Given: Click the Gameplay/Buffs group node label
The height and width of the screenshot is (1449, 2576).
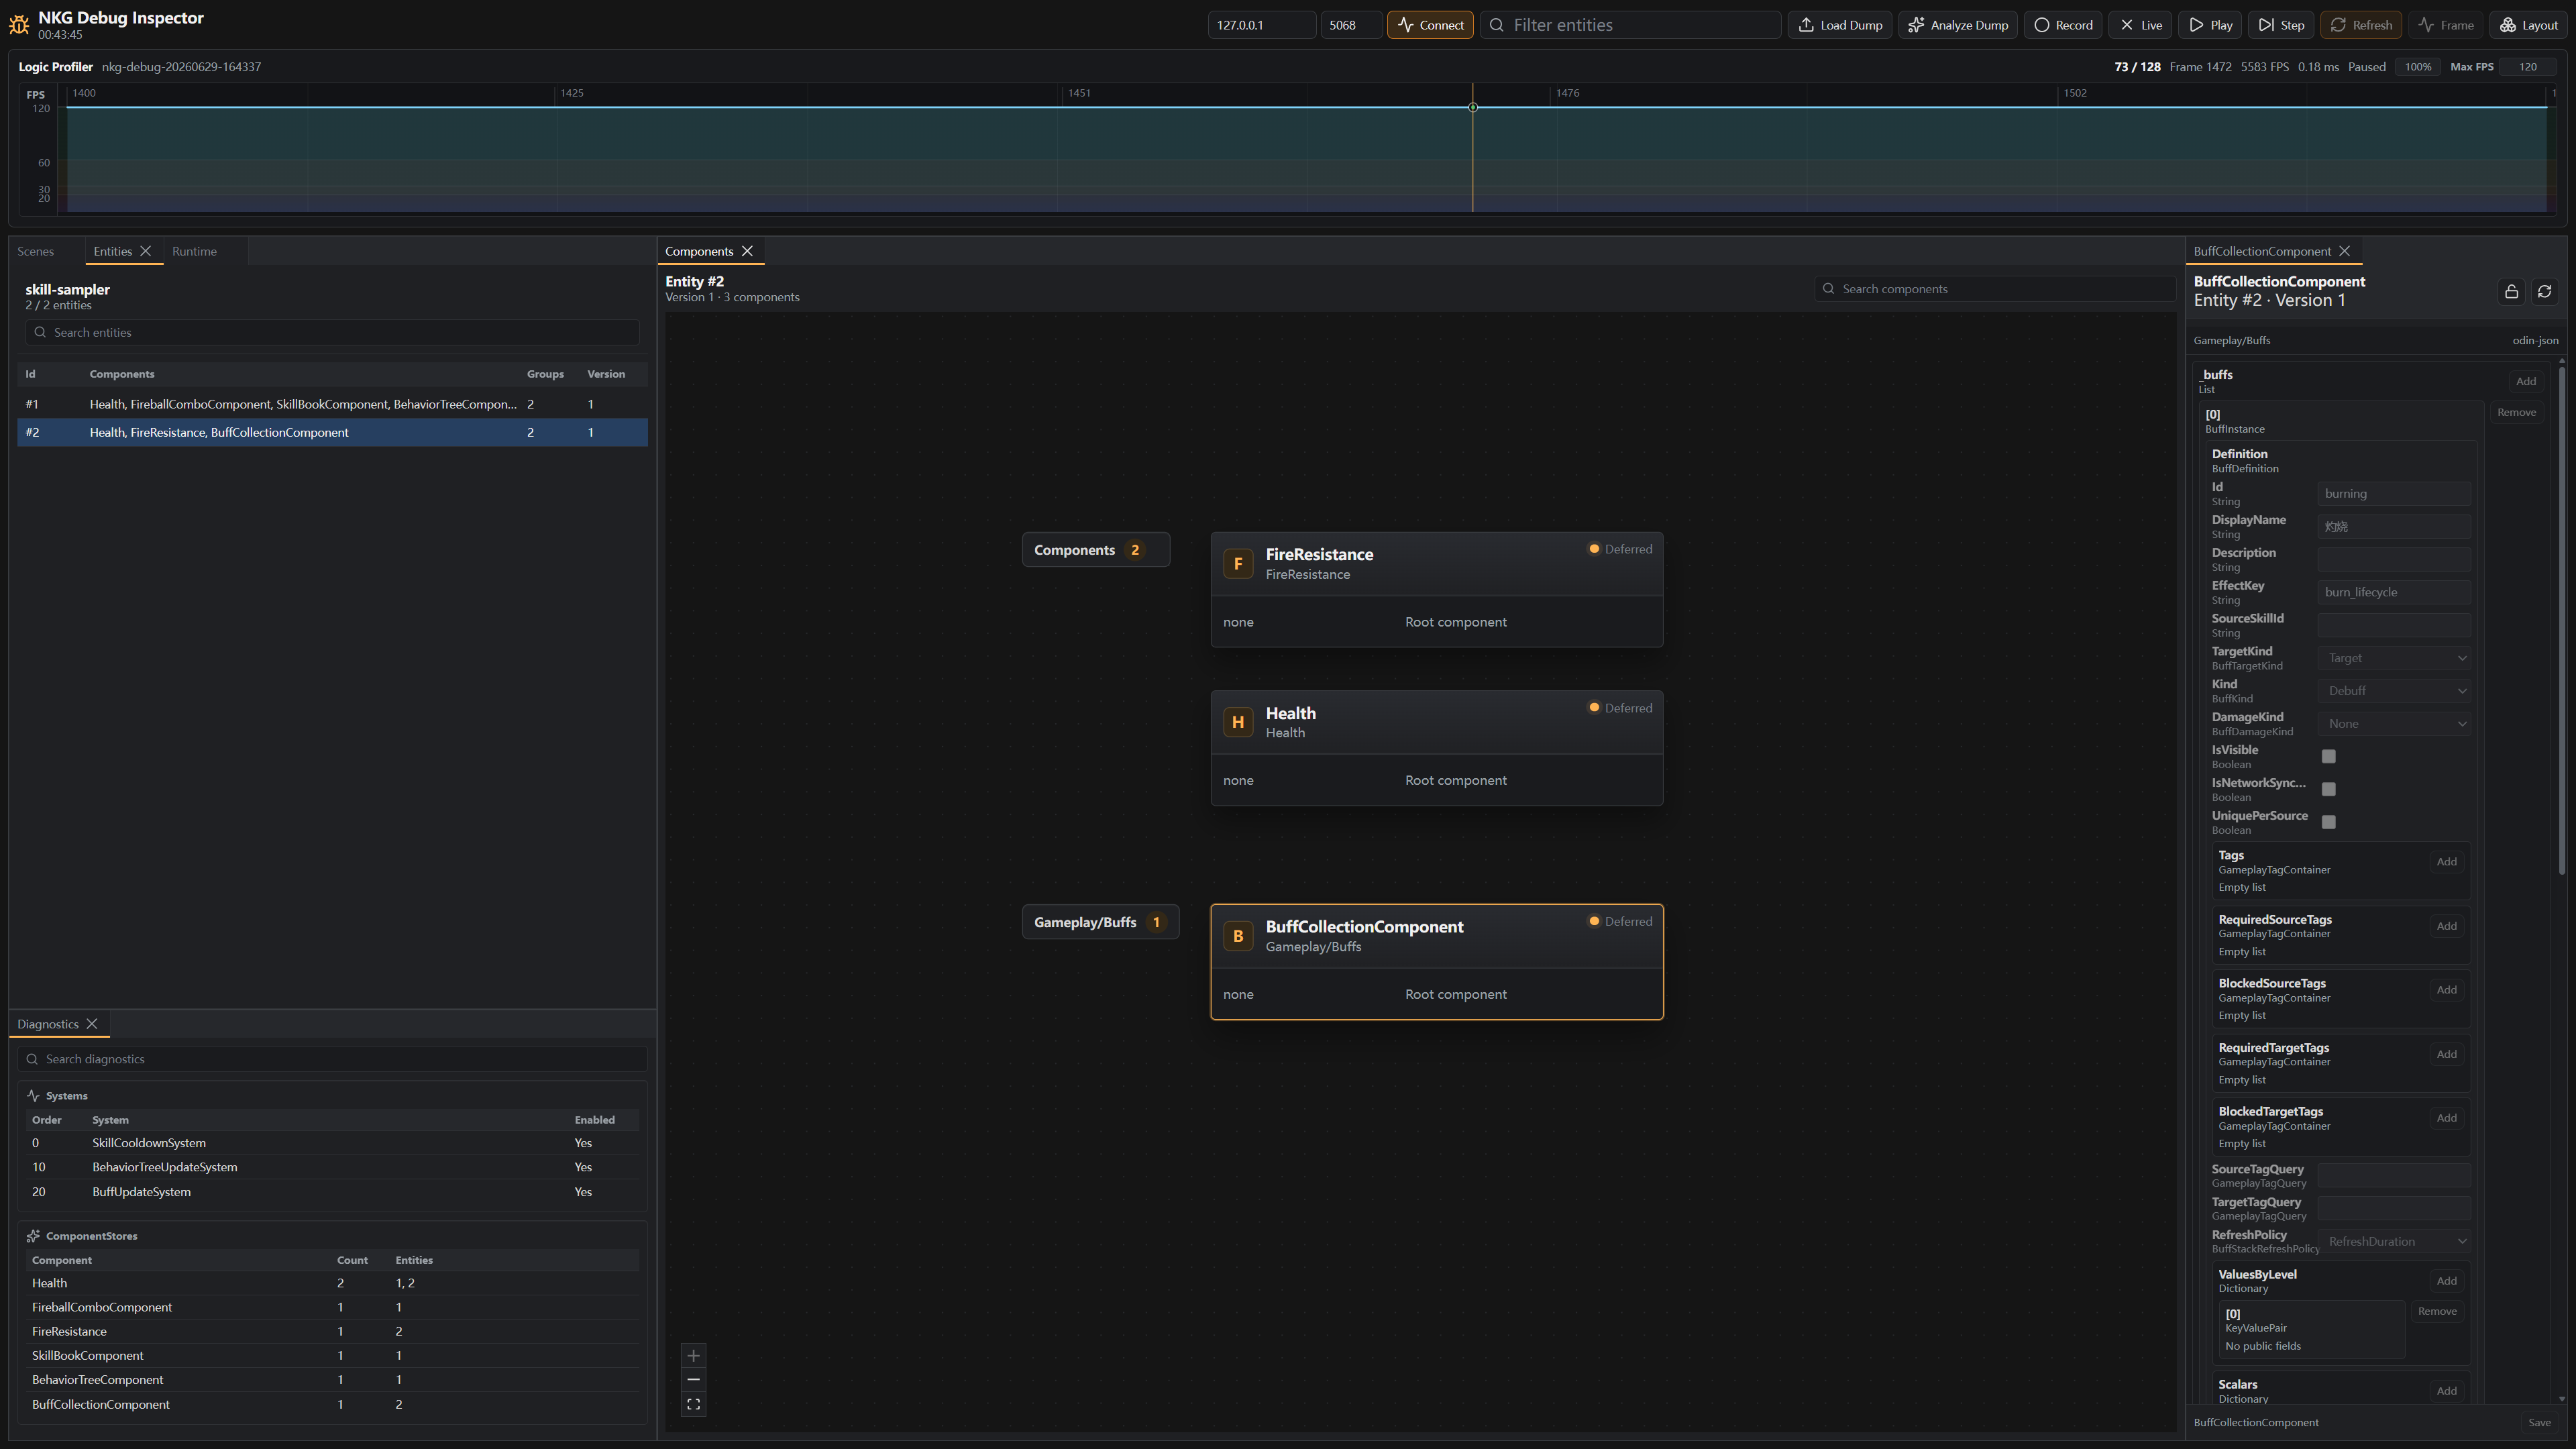Looking at the screenshot, I should (1100, 922).
